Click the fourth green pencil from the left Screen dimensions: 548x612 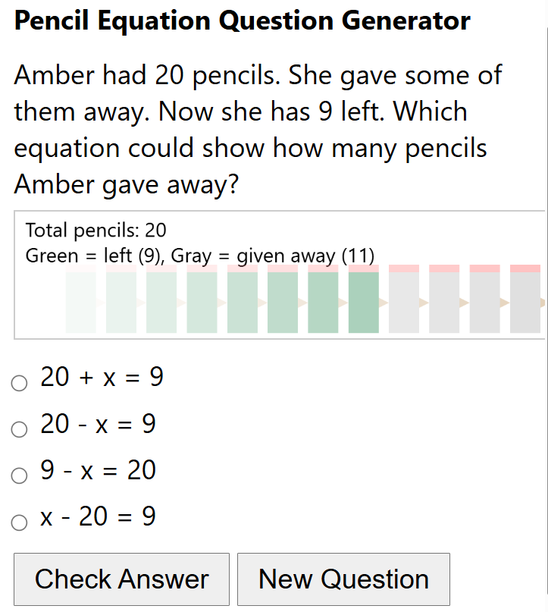point(202,302)
